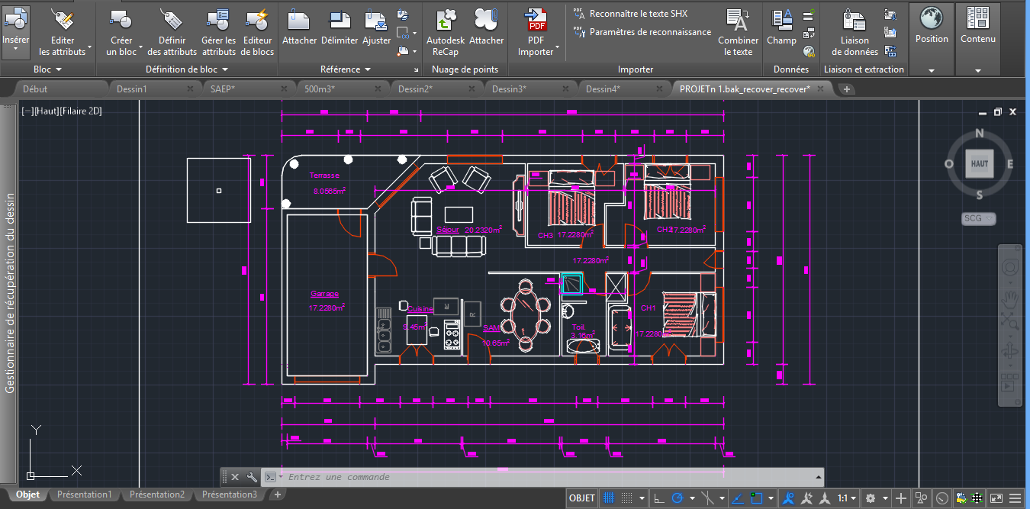Expand the Référence panel dropdown
Screen dimensions: 1030x509
click(346, 69)
